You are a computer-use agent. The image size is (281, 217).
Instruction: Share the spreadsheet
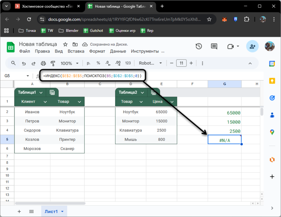click(252, 46)
